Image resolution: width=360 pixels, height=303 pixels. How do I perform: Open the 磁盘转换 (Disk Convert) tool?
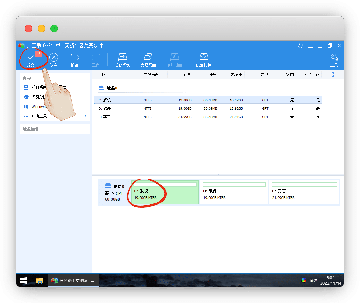click(x=203, y=58)
